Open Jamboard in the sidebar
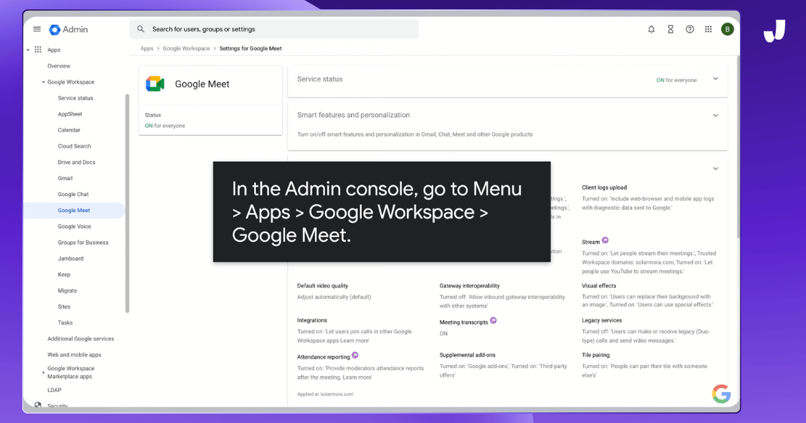 [x=71, y=258]
